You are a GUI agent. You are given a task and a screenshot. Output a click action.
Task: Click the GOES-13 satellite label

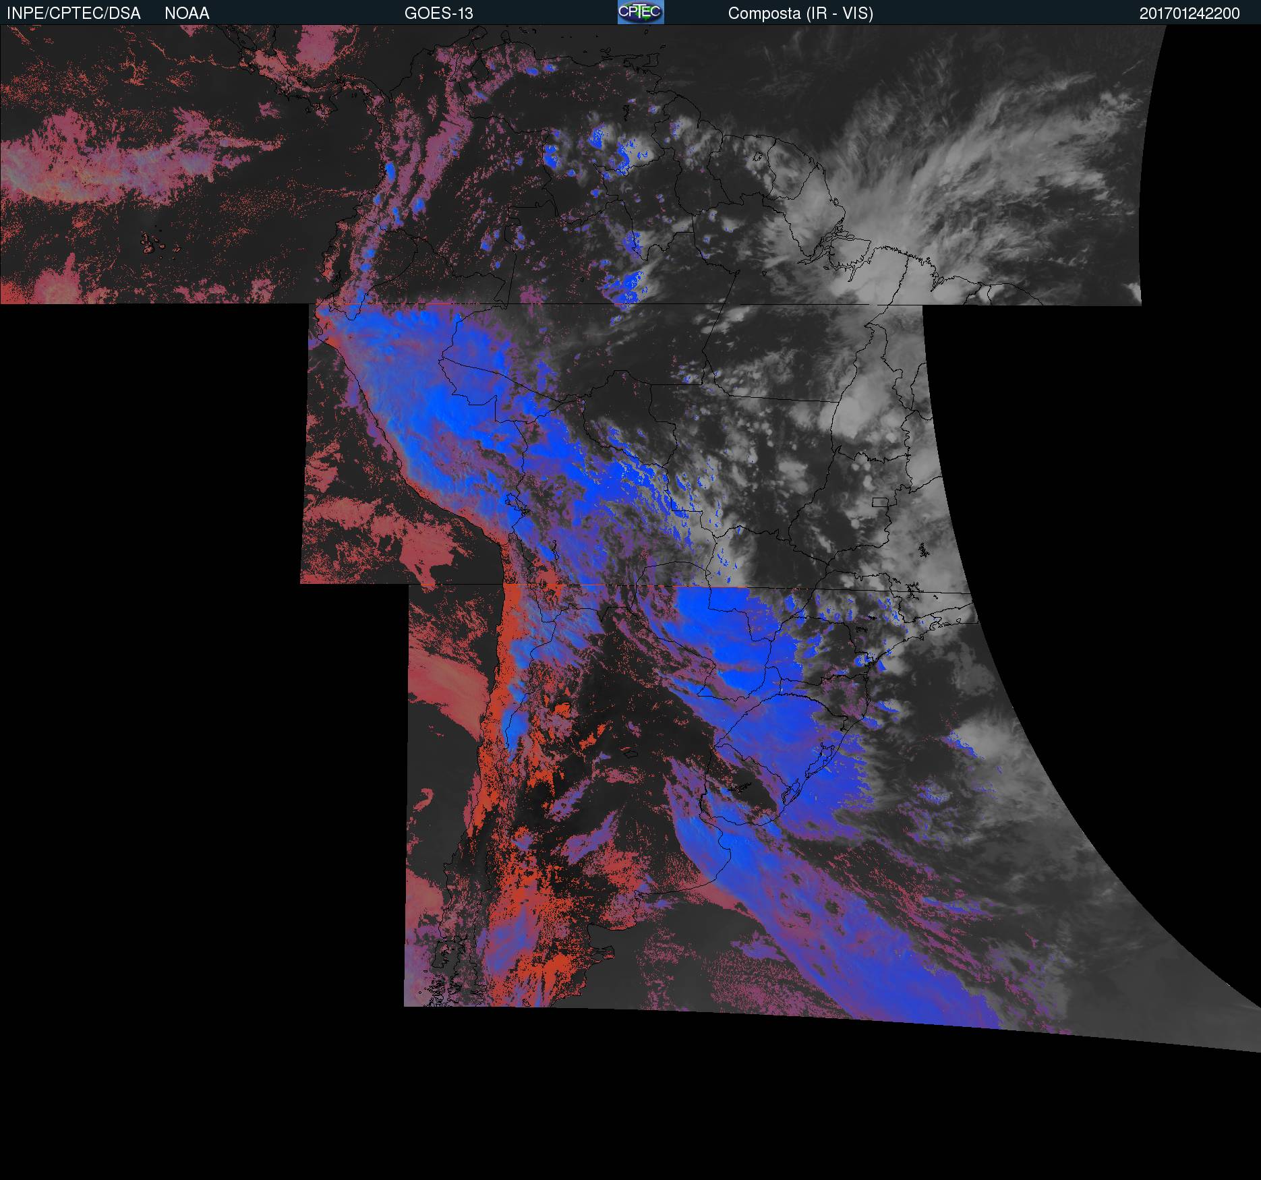[x=438, y=13]
